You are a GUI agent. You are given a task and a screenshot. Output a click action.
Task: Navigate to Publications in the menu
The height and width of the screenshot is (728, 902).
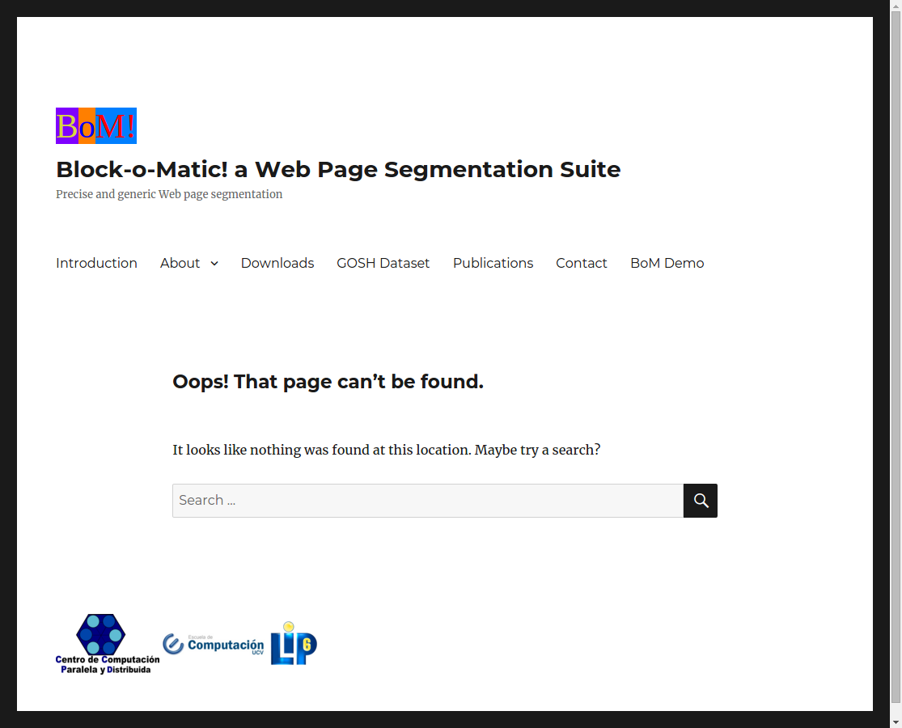pos(493,263)
